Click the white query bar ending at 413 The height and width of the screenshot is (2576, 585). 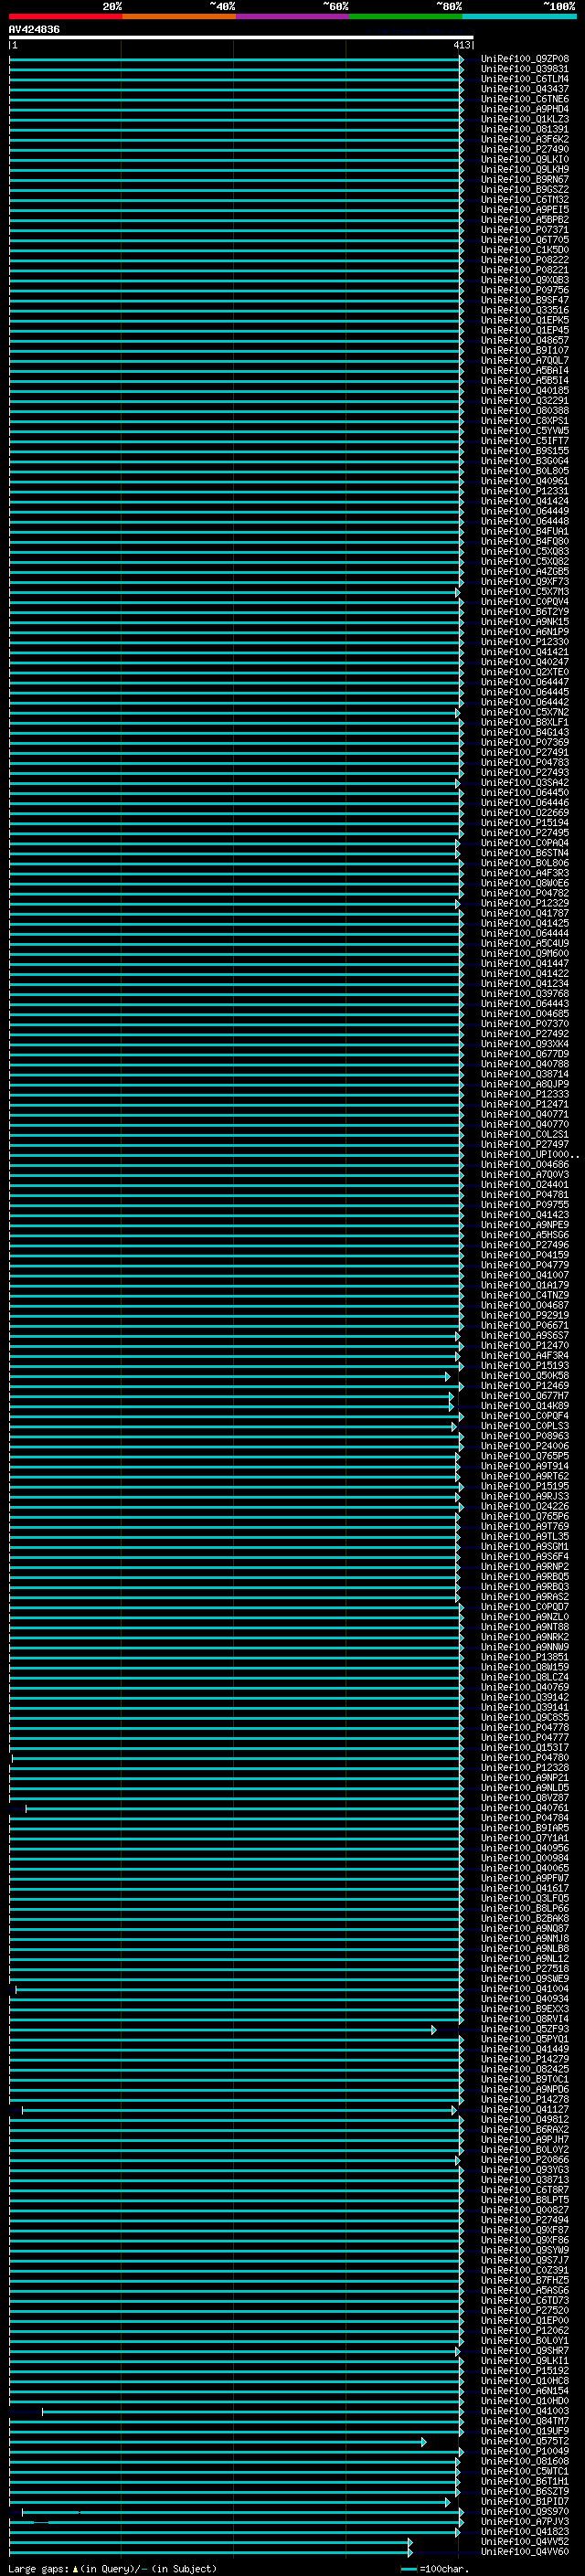pyautogui.click(x=241, y=38)
